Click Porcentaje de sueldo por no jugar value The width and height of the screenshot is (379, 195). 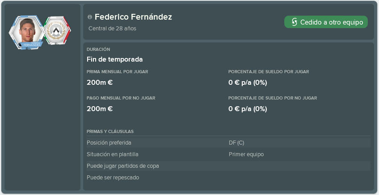coord(248,109)
